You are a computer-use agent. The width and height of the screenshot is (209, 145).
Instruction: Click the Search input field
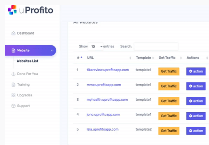click(x=156, y=46)
